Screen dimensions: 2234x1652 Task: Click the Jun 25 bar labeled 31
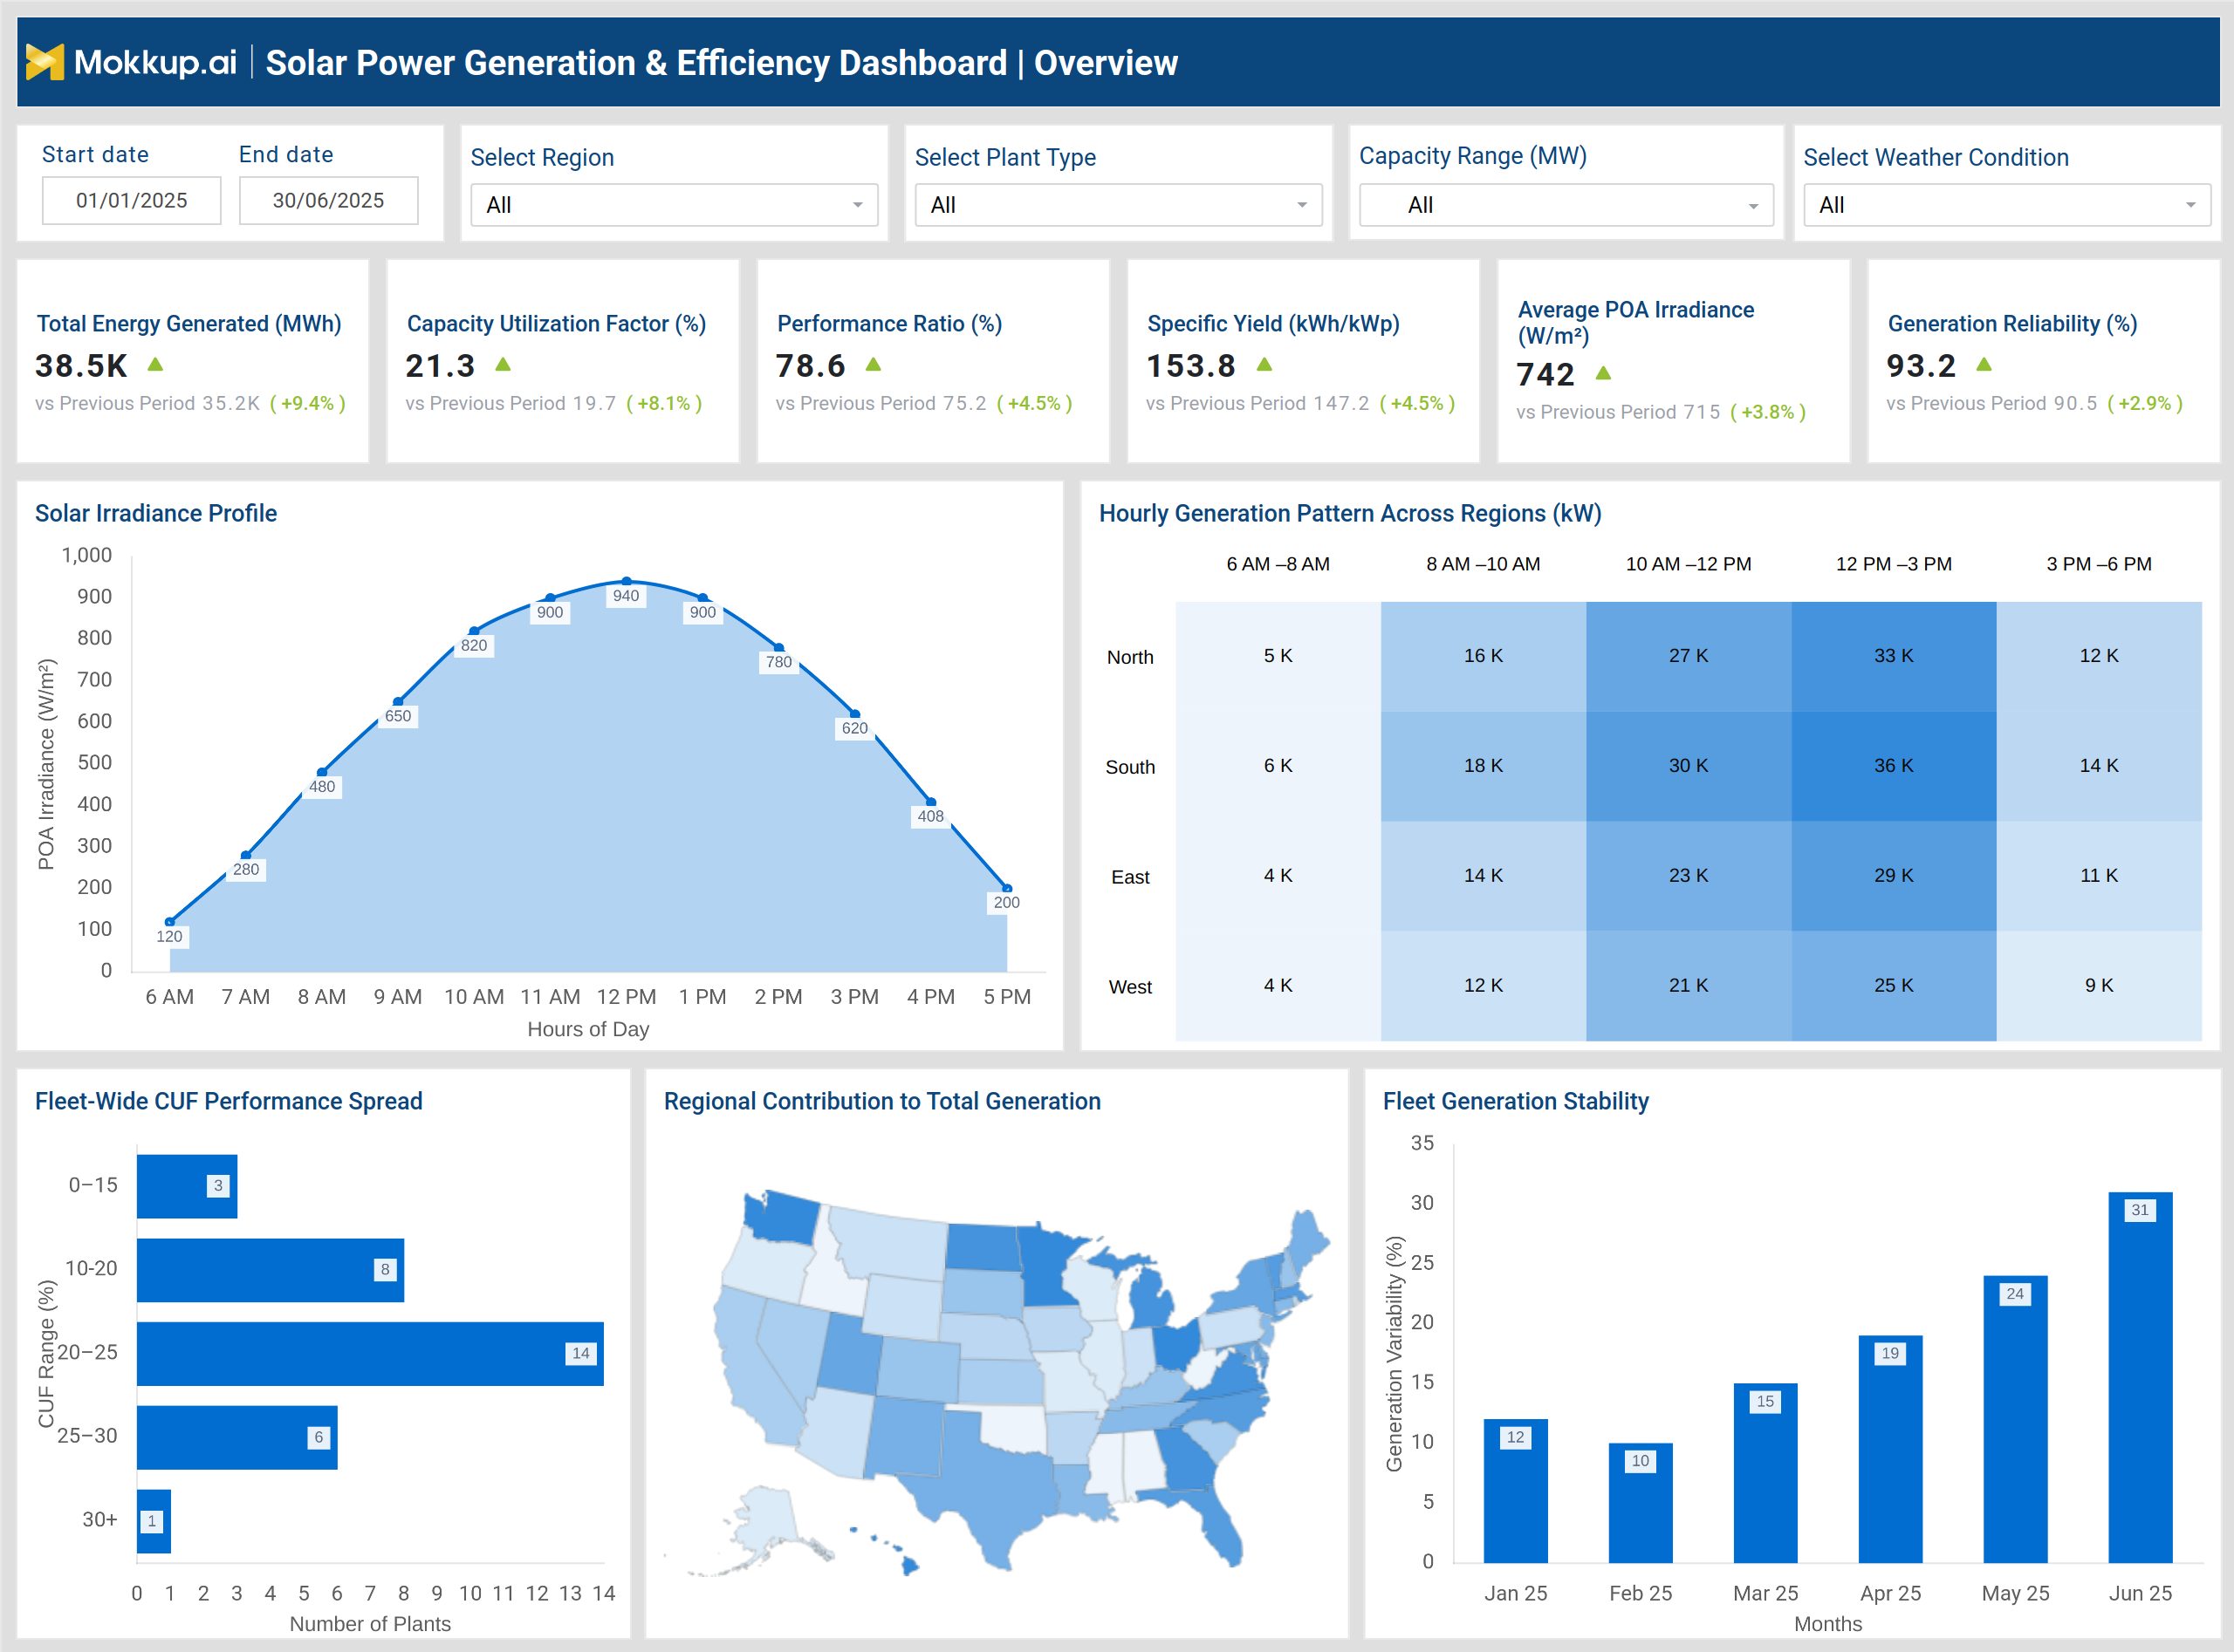click(2141, 1378)
